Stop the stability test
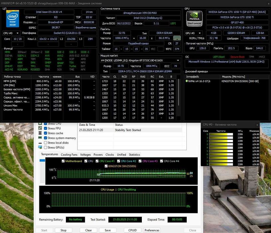The height and width of the screenshot is (233, 271). [x=64, y=230]
